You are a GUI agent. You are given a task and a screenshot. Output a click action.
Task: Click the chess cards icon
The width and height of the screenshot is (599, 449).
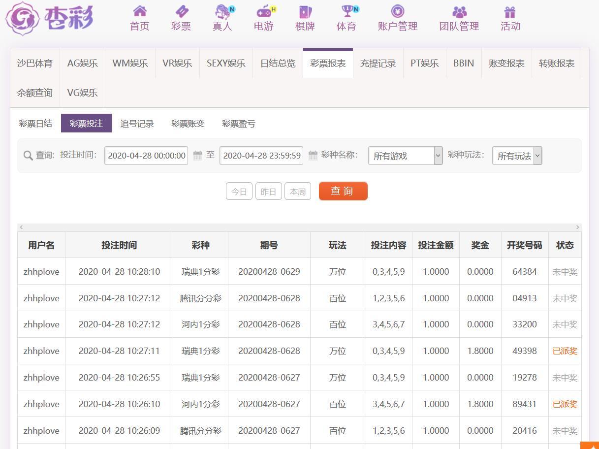(x=305, y=11)
